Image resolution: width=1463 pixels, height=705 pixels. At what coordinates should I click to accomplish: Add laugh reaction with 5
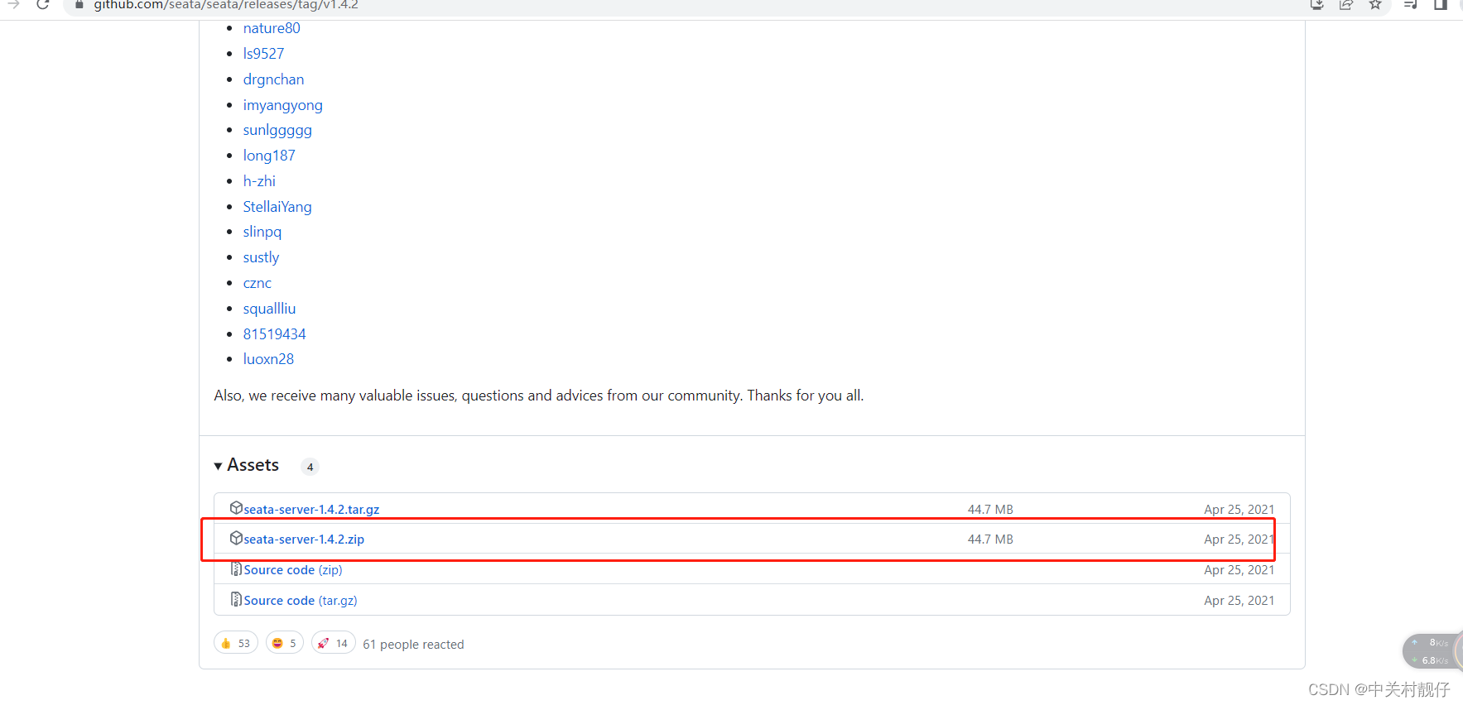tap(284, 643)
